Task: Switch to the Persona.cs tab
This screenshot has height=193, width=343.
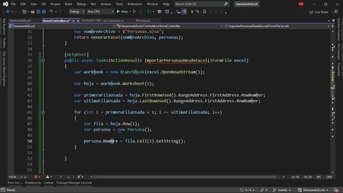Action: [143, 20]
